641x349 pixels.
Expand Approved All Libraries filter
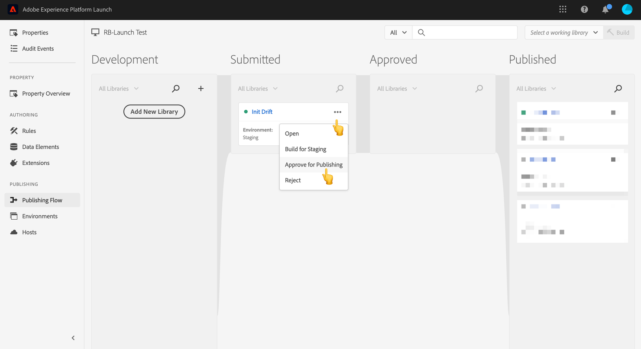397,89
